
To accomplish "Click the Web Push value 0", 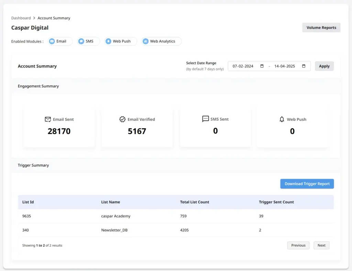I will [x=292, y=131].
